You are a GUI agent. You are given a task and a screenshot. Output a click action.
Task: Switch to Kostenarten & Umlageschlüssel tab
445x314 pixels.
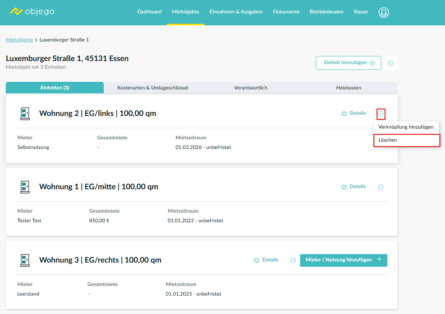[x=153, y=88]
